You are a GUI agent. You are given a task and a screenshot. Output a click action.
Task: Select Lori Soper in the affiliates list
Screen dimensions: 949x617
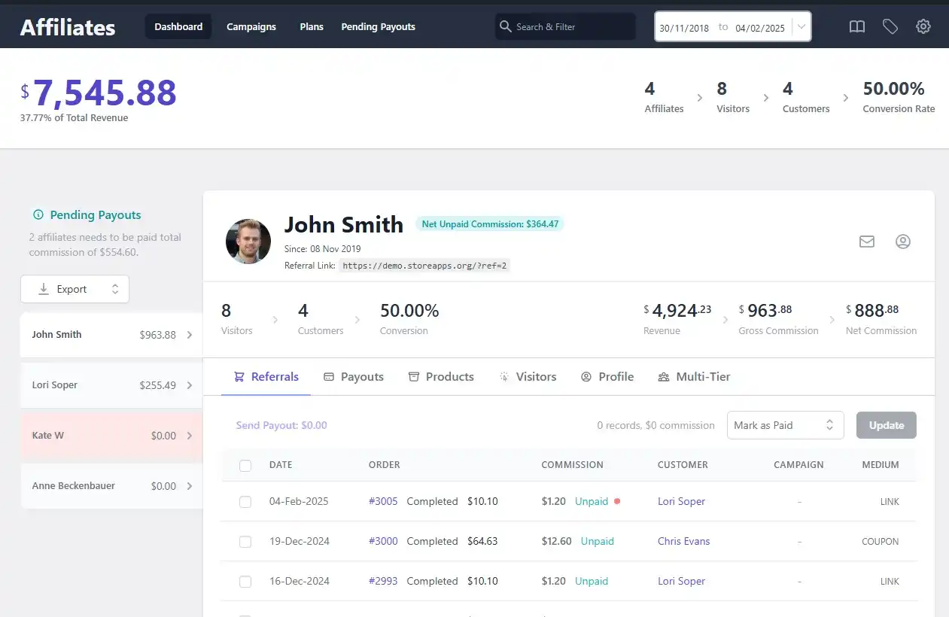(x=111, y=385)
